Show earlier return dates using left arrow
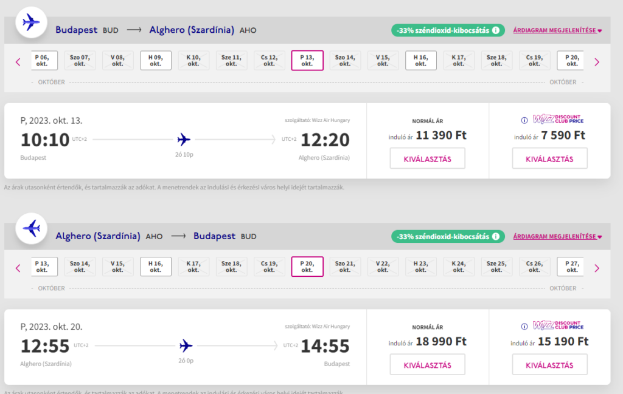Screen dimensions: 623x394 [x=18, y=268]
